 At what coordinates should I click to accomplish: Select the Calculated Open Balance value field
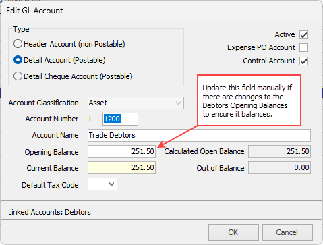279,151
